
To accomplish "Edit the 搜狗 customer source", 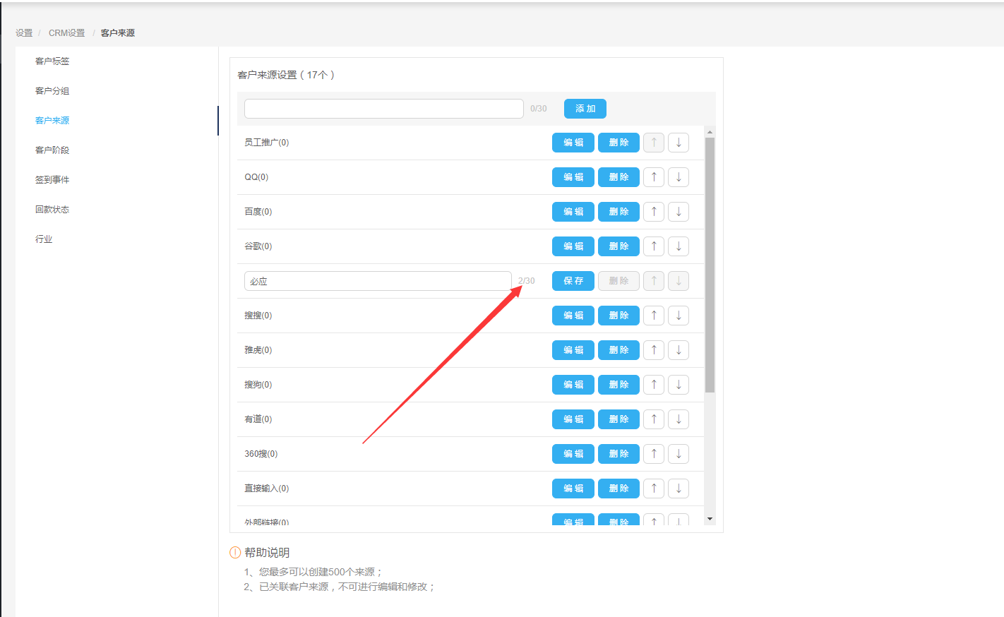I will [x=573, y=385].
